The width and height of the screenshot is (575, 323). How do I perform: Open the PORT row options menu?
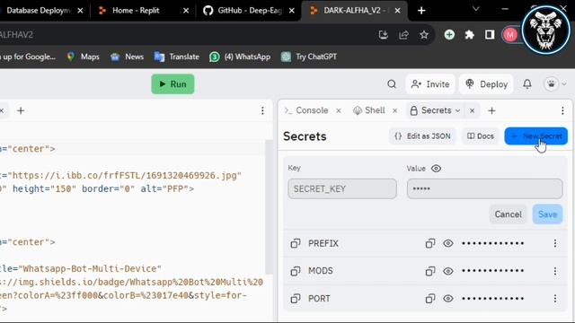click(555, 299)
